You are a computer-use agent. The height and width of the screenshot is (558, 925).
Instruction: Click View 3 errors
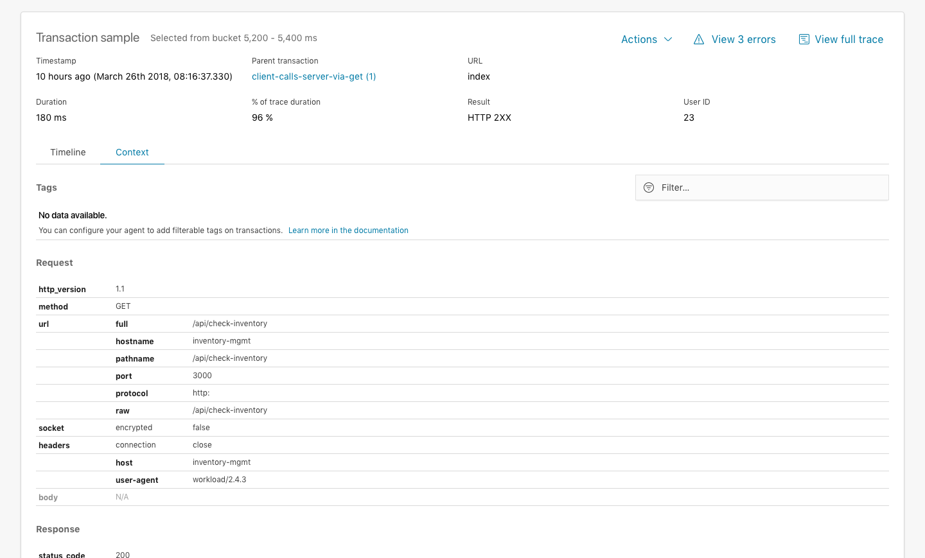pyautogui.click(x=743, y=39)
